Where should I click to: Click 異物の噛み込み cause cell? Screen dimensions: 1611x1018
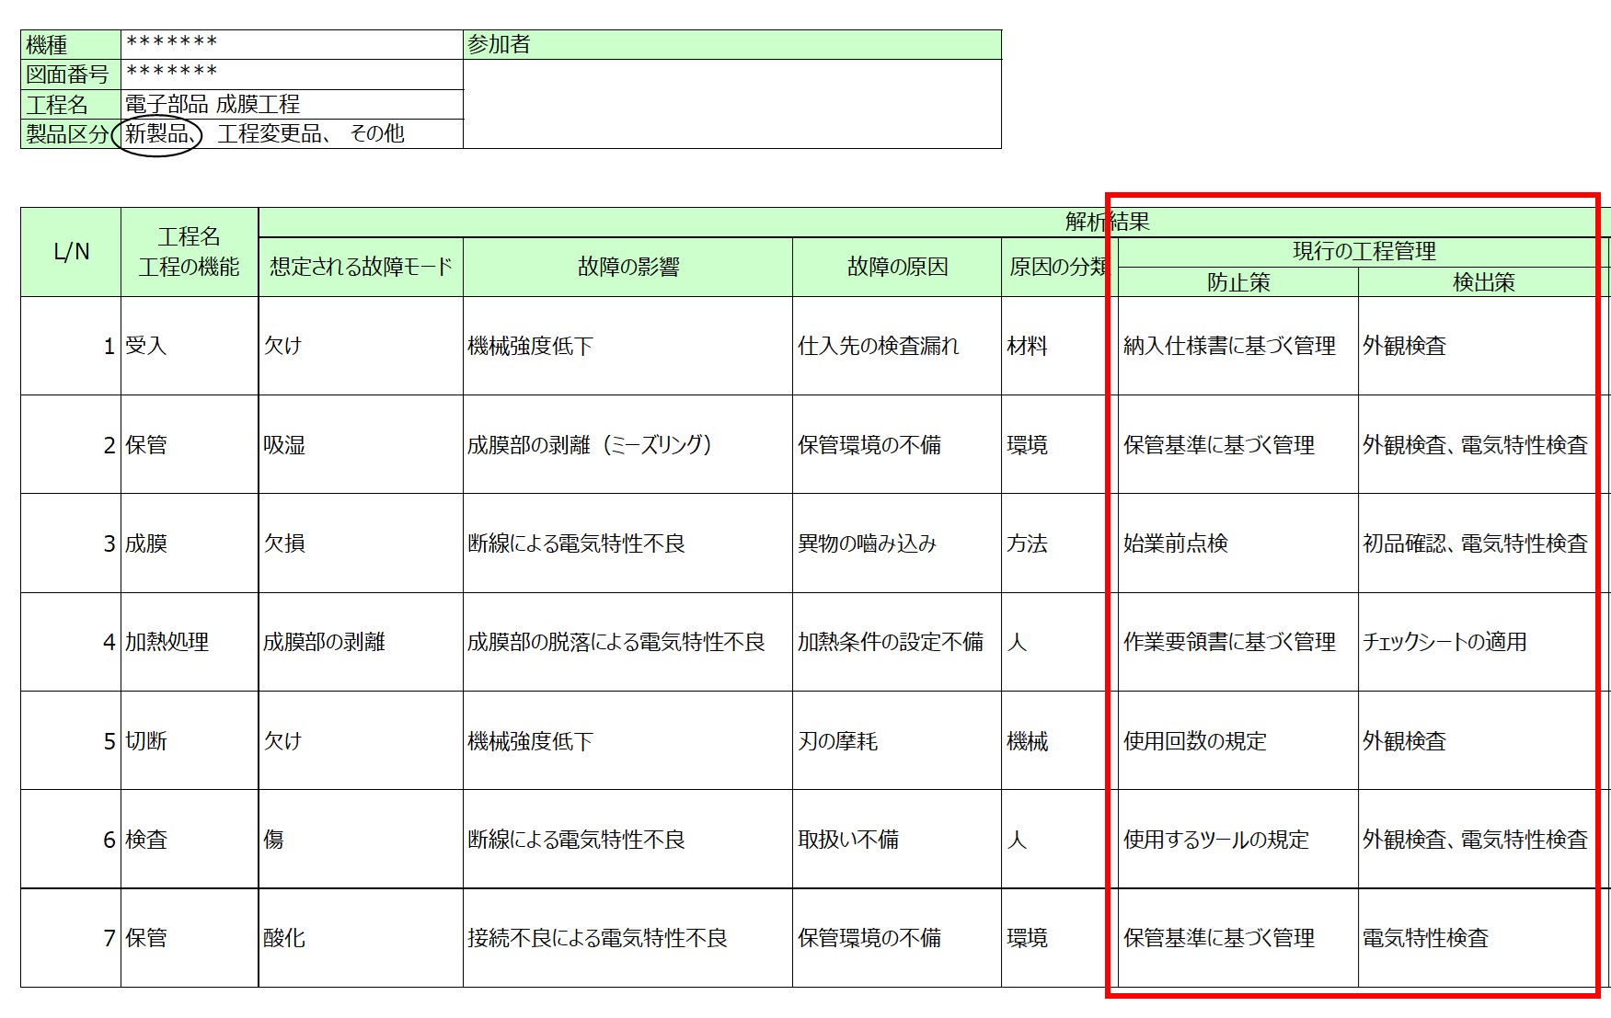coord(897,543)
